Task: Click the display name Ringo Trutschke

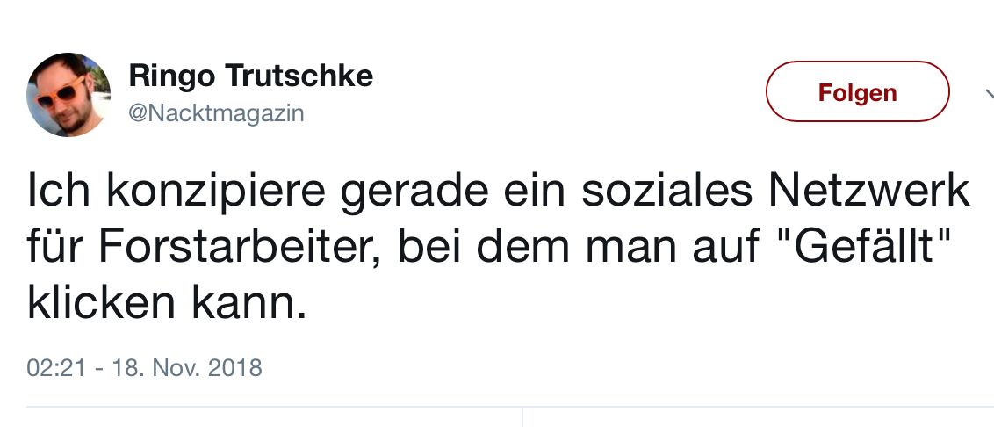Action: click(x=250, y=76)
